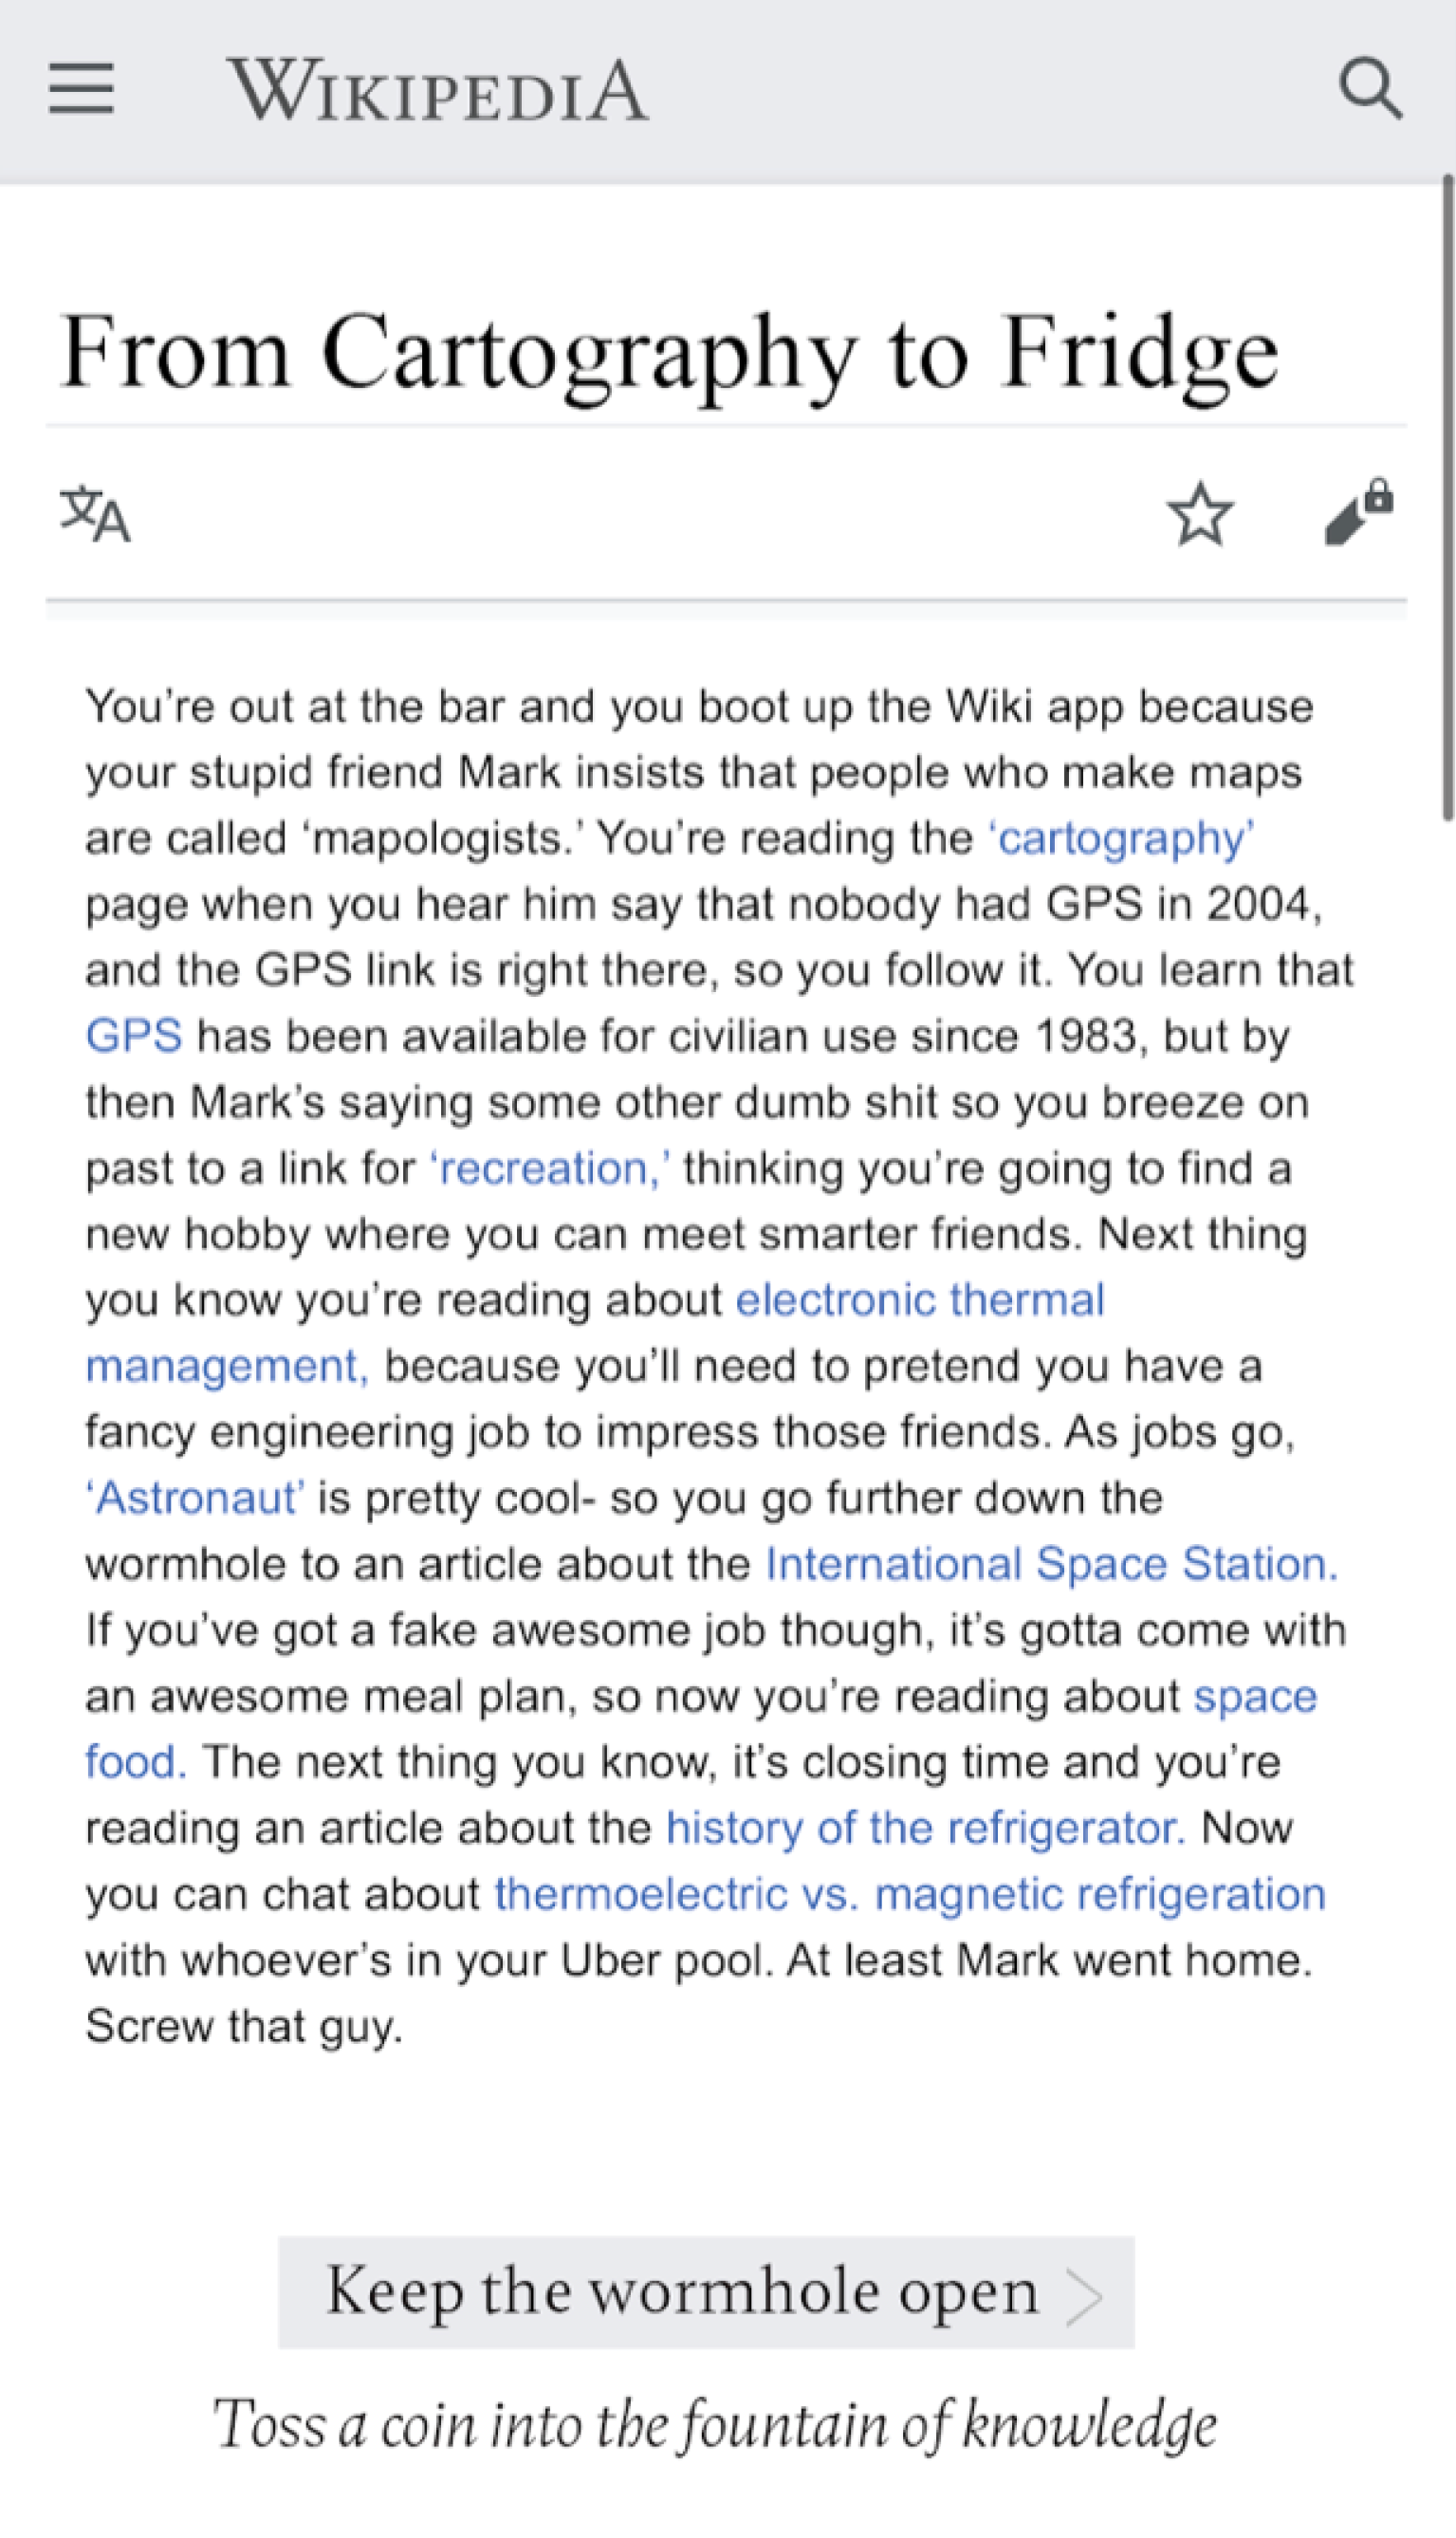
Task: Click Keep the wormhole open button
Action: coord(706,2291)
